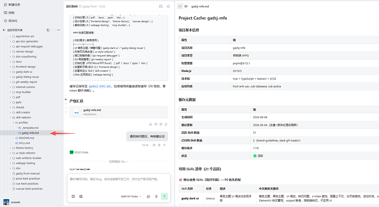Expand the api-doc-generator folder
This screenshot has width=379, height=207.
(10, 42)
